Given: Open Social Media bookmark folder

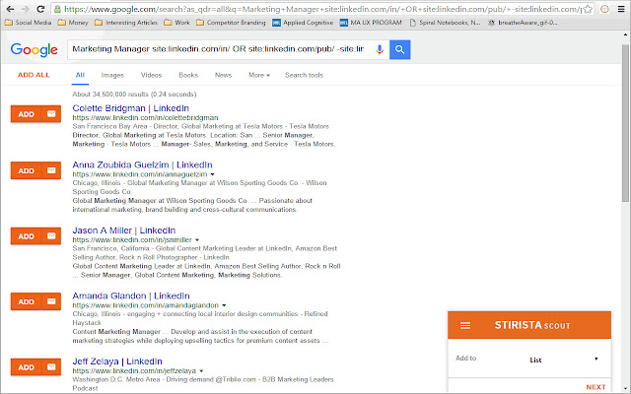Looking at the screenshot, I should click(x=29, y=23).
